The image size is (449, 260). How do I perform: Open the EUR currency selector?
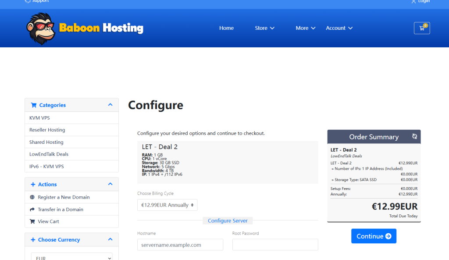tap(71, 256)
